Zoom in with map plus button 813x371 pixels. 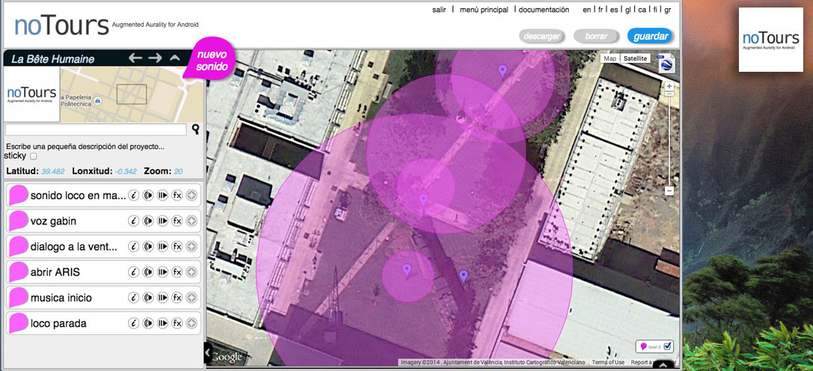click(x=669, y=85)
